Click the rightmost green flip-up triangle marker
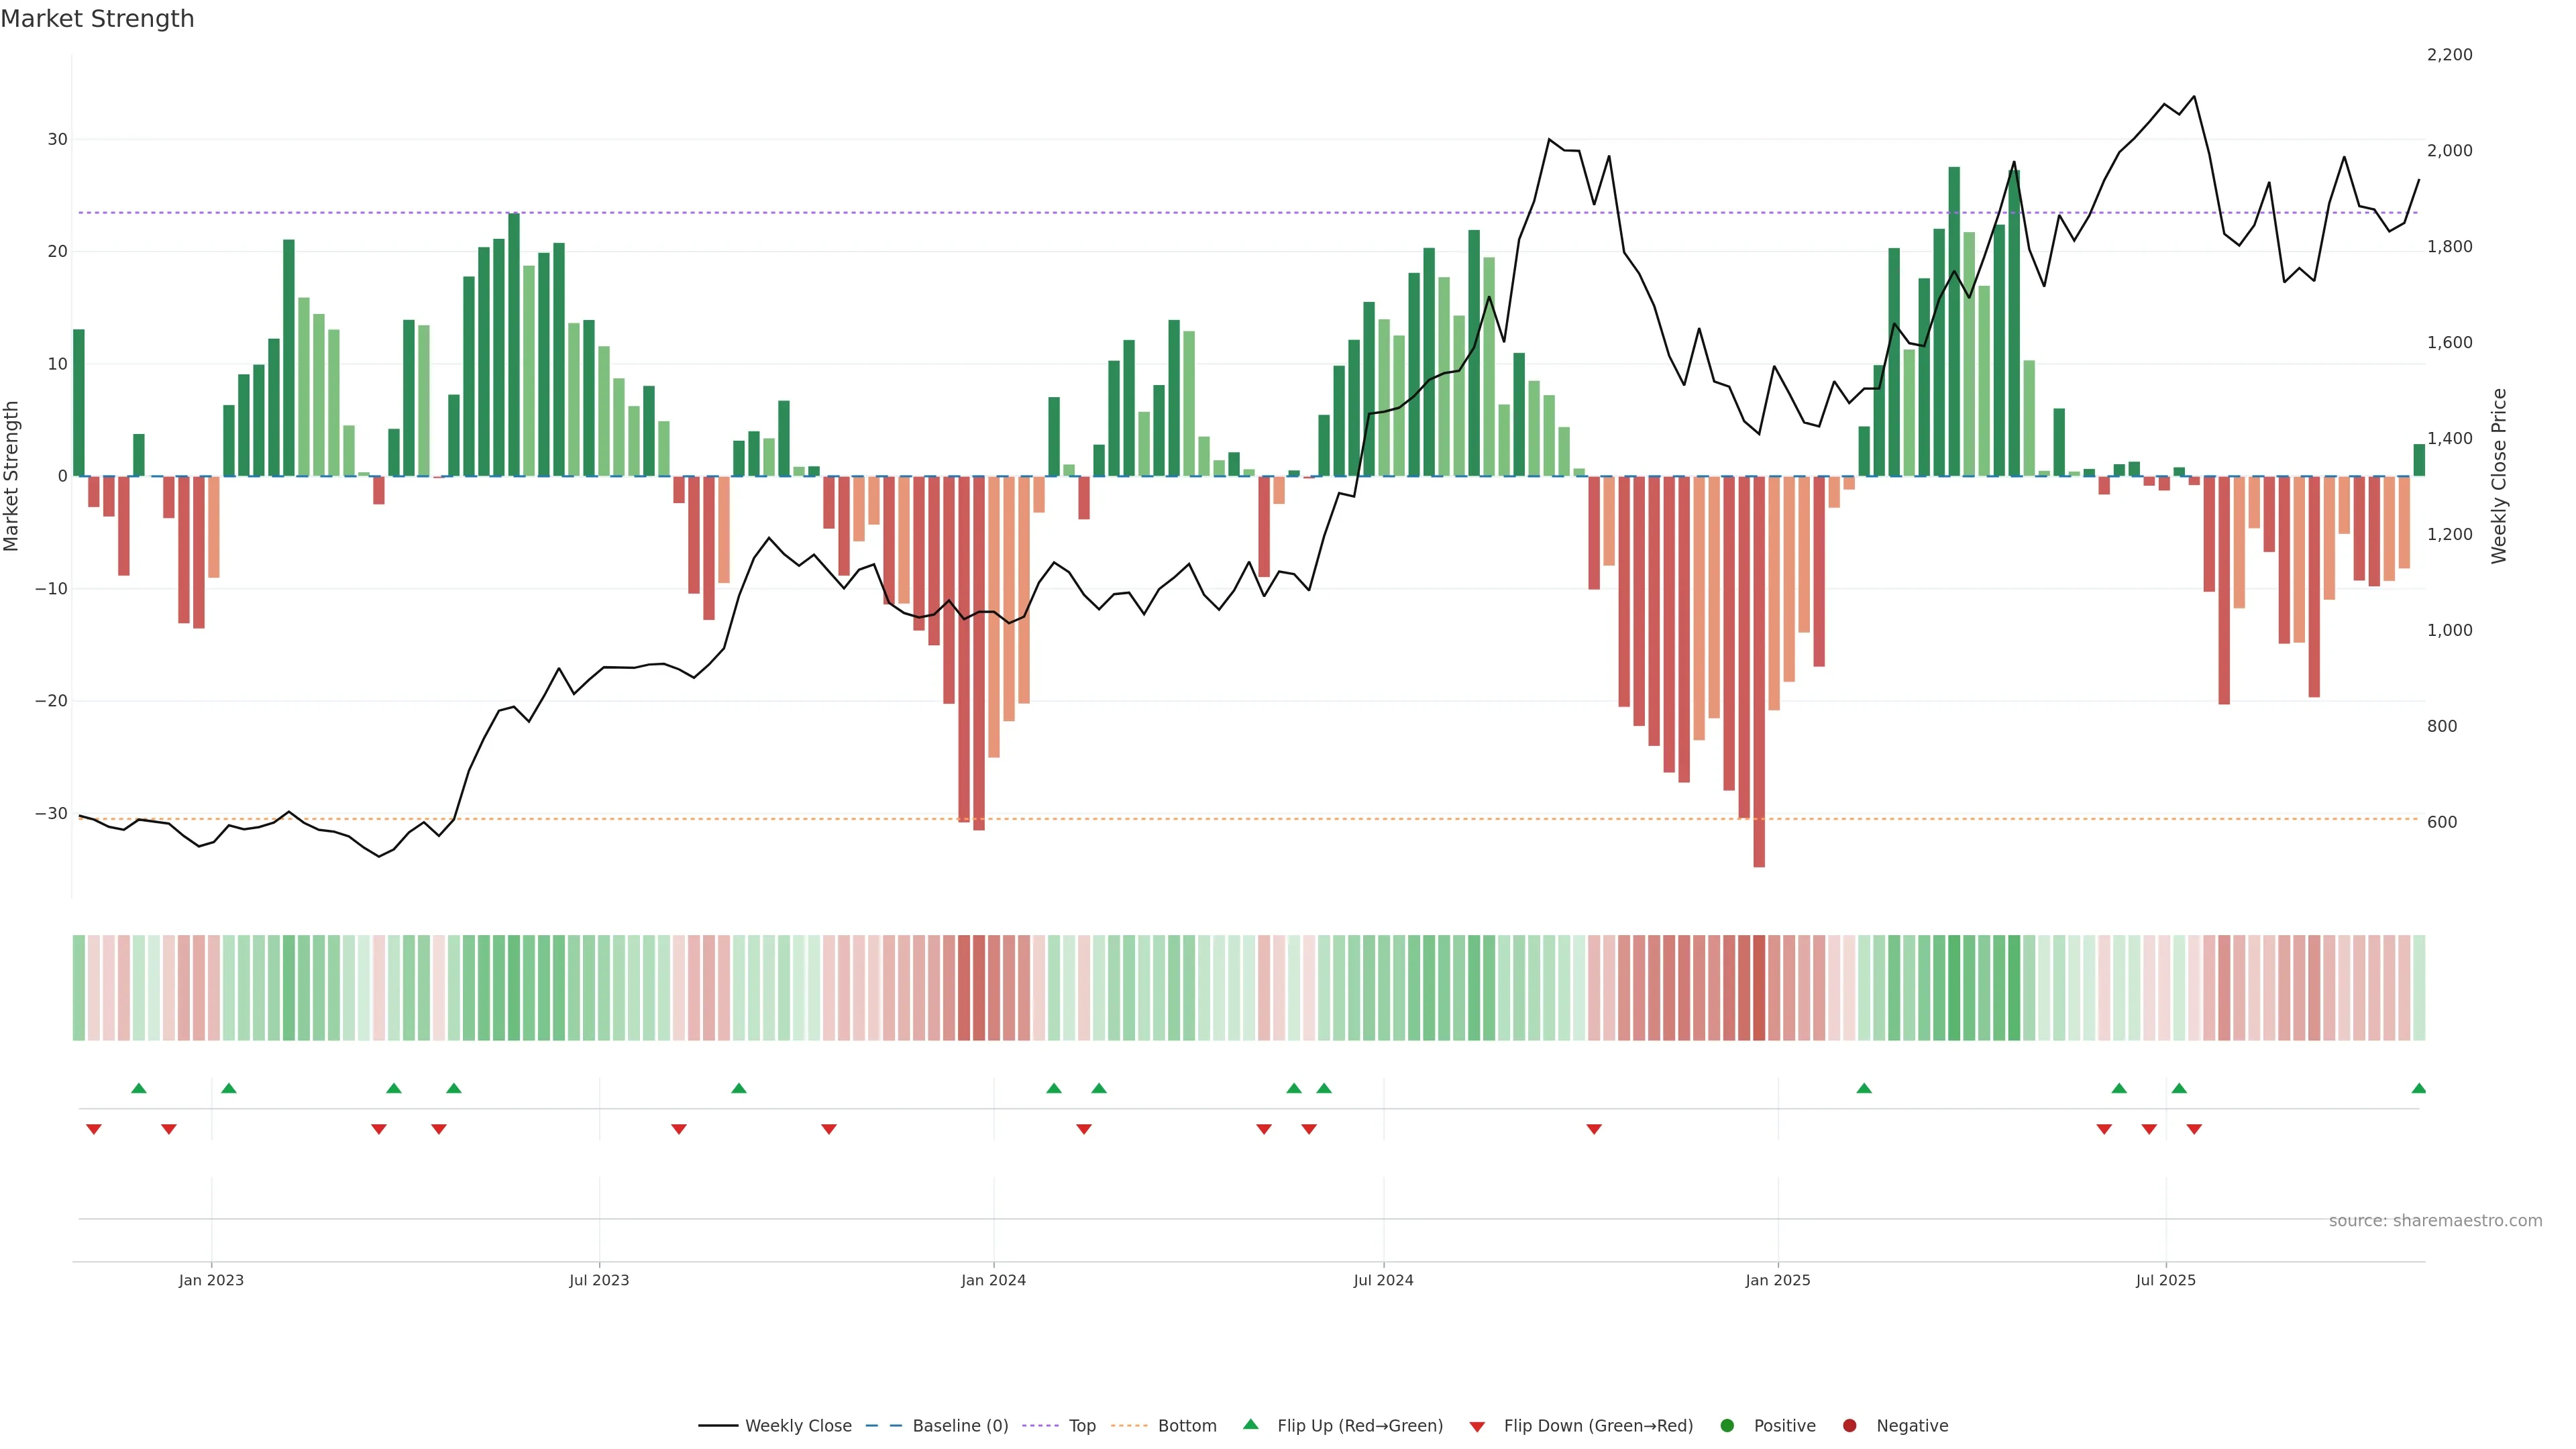Screen dimensions: 2576x1449 2418,1088
